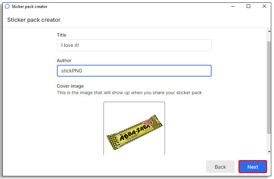Click the cover image description text
Screen dimensions: 274x179
coord(129,92)
